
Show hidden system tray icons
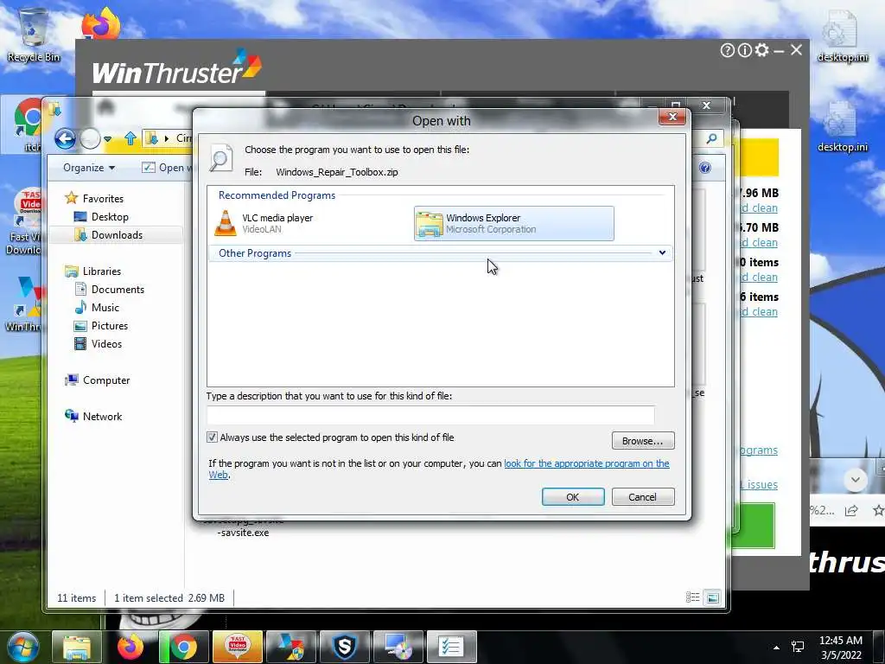[776, 648]
